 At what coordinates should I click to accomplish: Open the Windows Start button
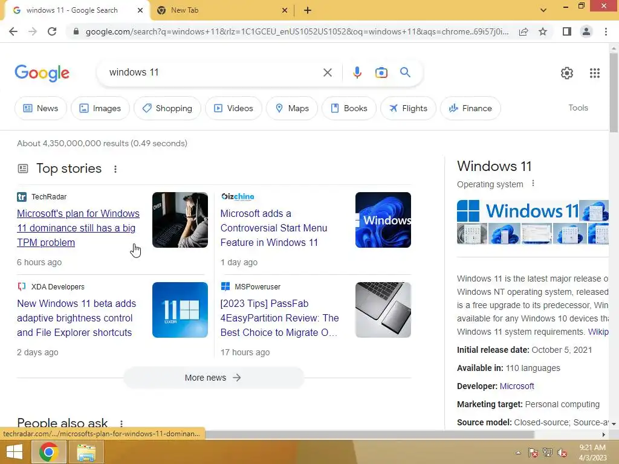[x=15, y=452]
